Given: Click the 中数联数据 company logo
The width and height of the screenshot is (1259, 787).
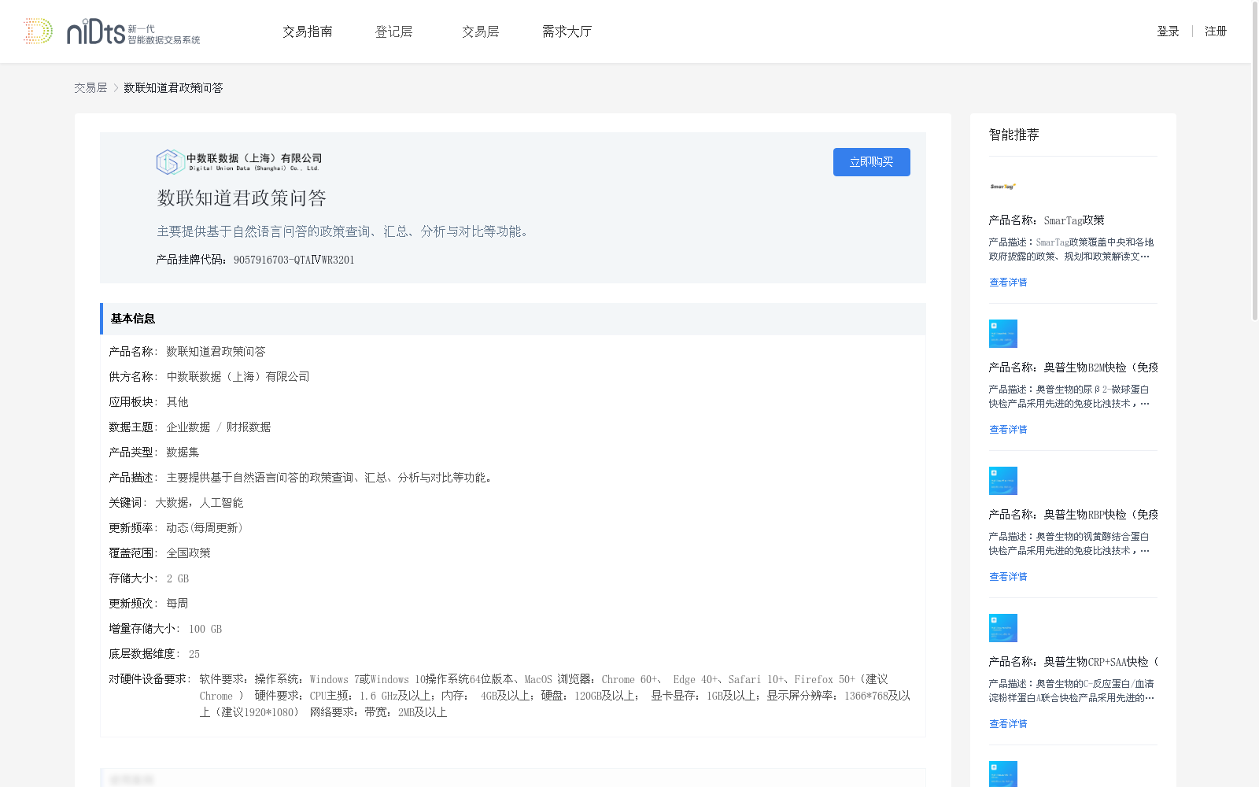Looking at the screenshot, I should click(239, 162).
